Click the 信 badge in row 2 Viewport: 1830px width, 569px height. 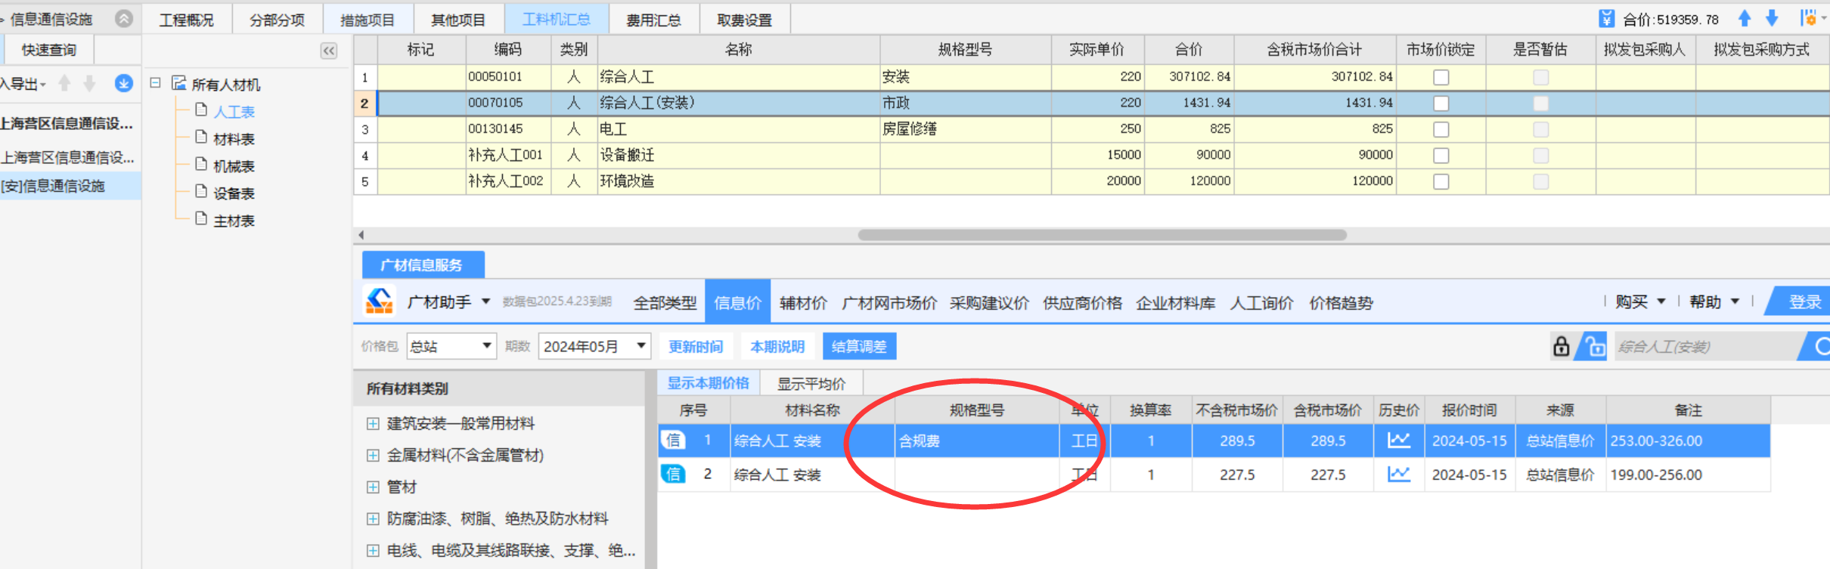(x=673, y=475)
